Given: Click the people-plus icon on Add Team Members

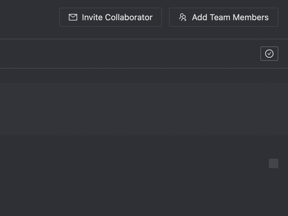Looking at the screenshot, I should coord(183,17).
